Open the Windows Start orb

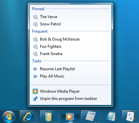pos(9,117)
